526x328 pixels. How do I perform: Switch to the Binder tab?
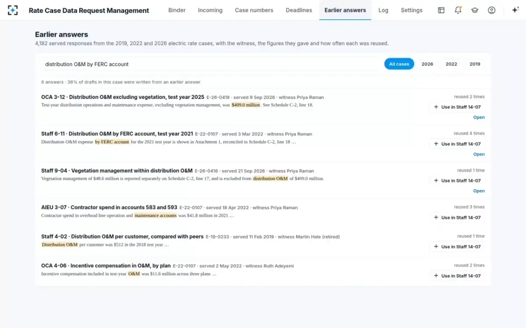177,10
